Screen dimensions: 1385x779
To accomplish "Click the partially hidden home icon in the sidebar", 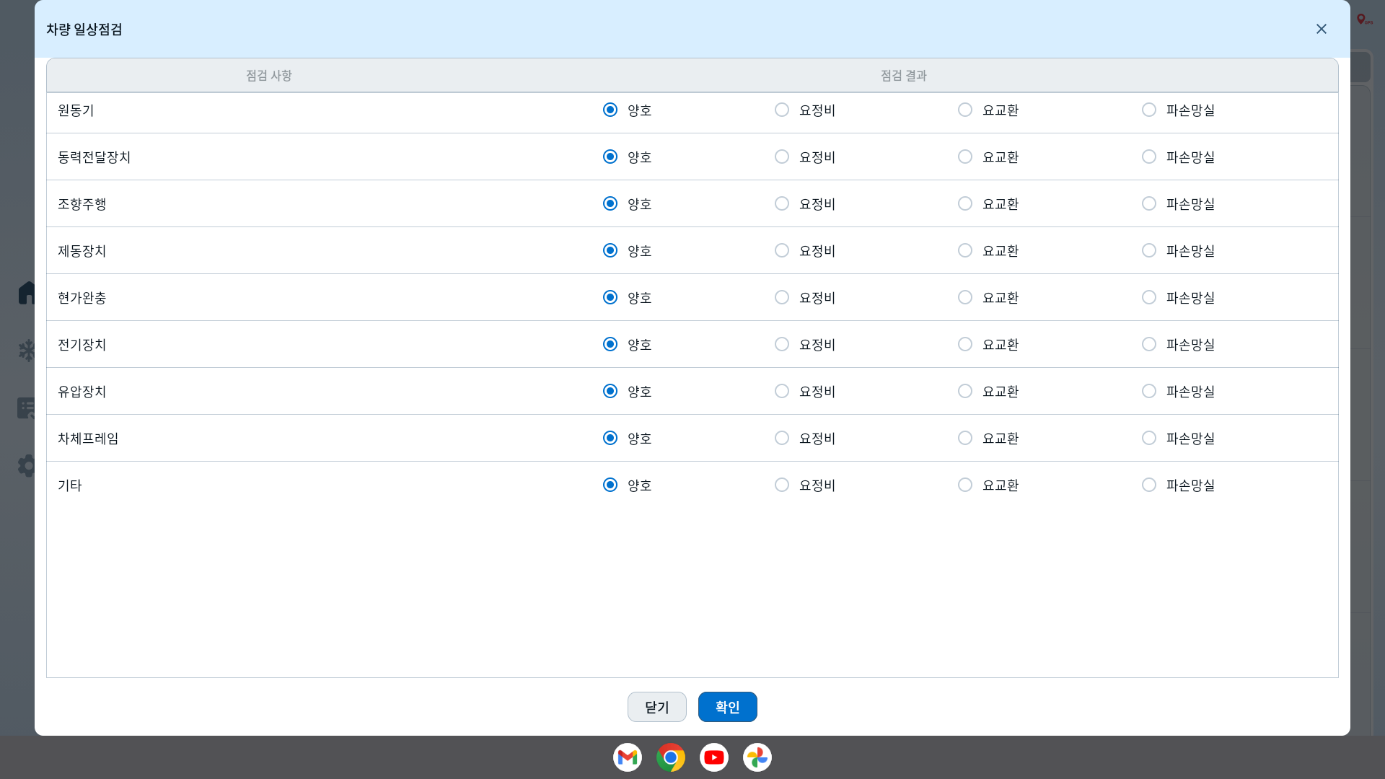I will (x=26, y=293).
